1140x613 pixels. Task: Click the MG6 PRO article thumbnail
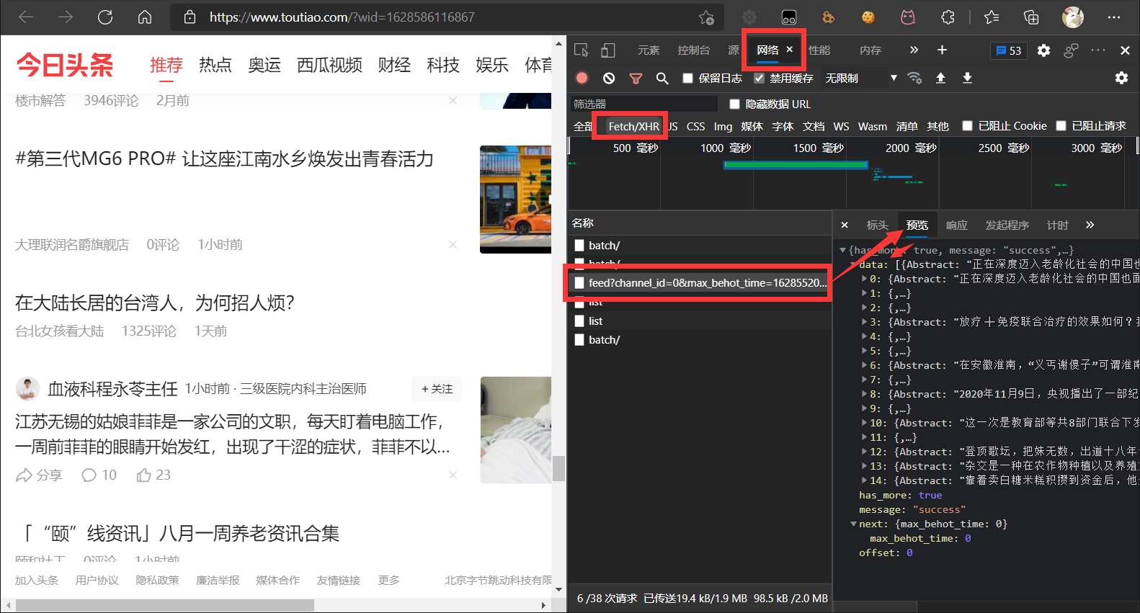click(x=515, y=199)
